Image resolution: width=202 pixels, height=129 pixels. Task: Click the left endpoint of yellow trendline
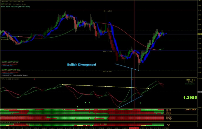click(62, 84)
